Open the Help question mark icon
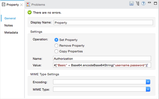159x99 pixels. click(143, 4)
